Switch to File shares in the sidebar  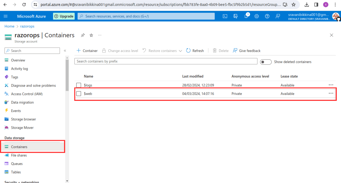pyautogui.click(x=19, y=155)
